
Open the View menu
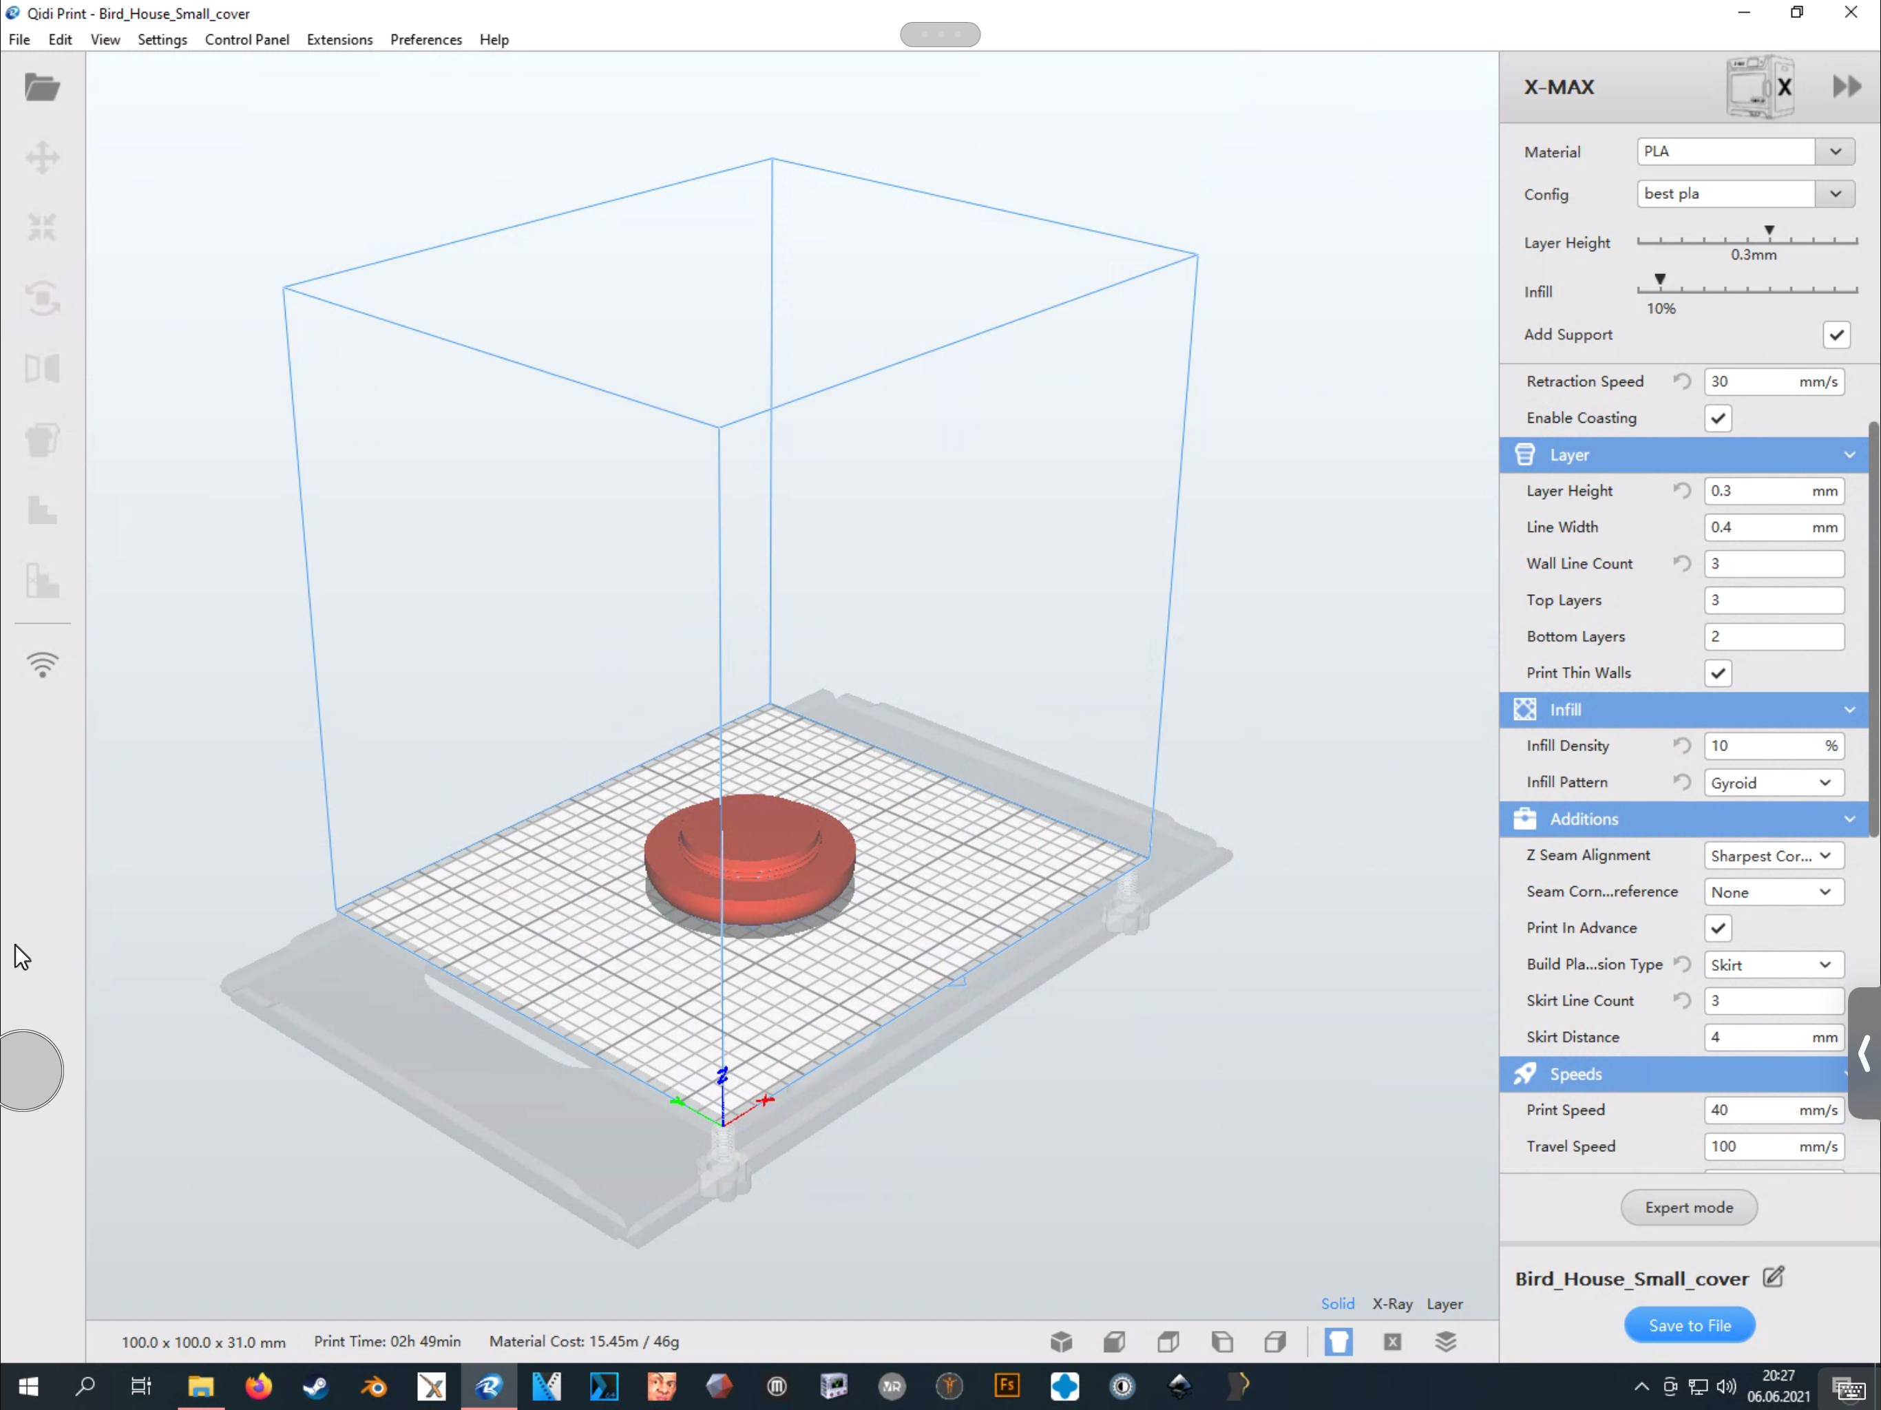(105, 39)
